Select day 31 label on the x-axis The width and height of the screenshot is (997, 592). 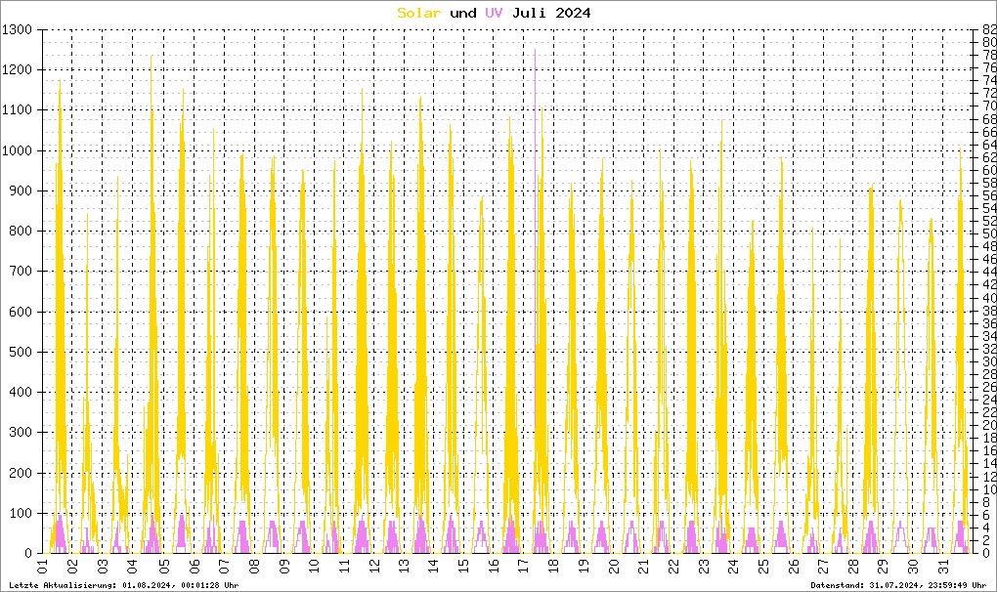(x=943, y=567)
